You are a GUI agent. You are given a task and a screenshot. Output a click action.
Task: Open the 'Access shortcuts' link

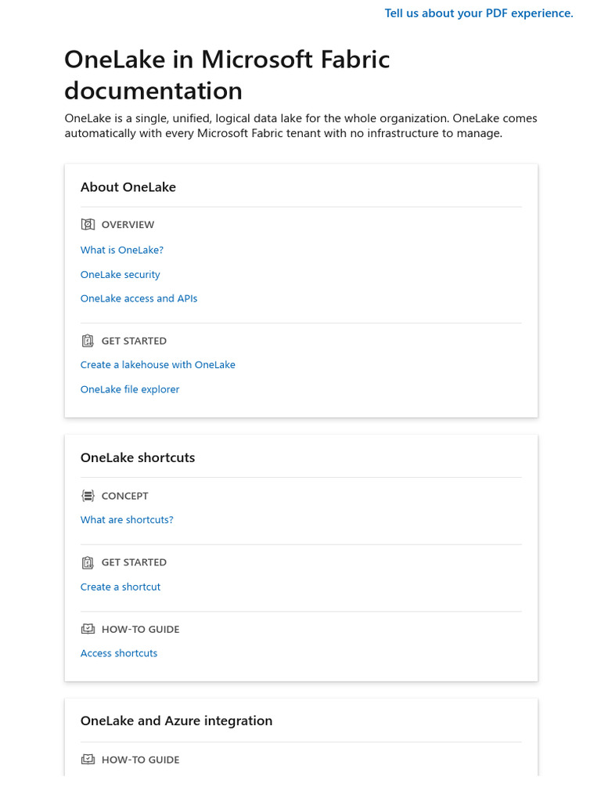119,653
